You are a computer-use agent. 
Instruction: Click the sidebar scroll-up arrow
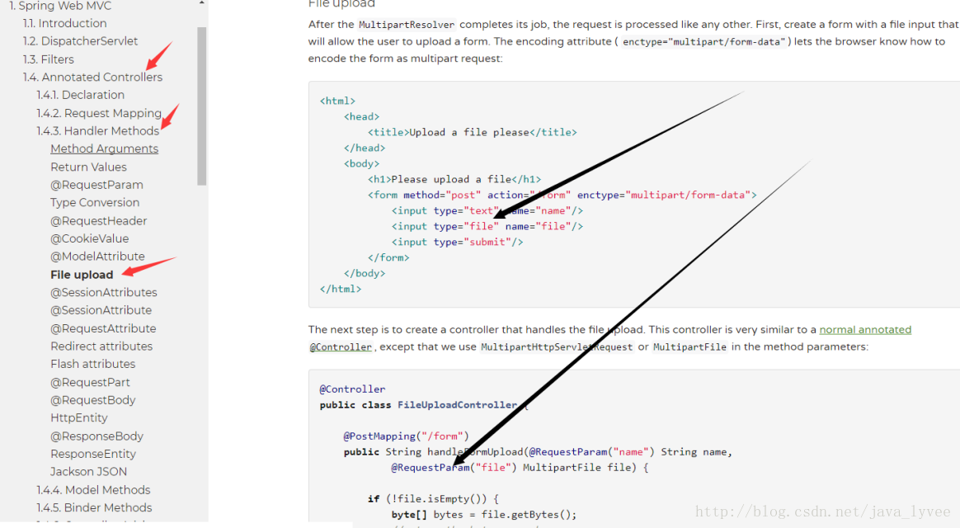click(x=202, y=3)
